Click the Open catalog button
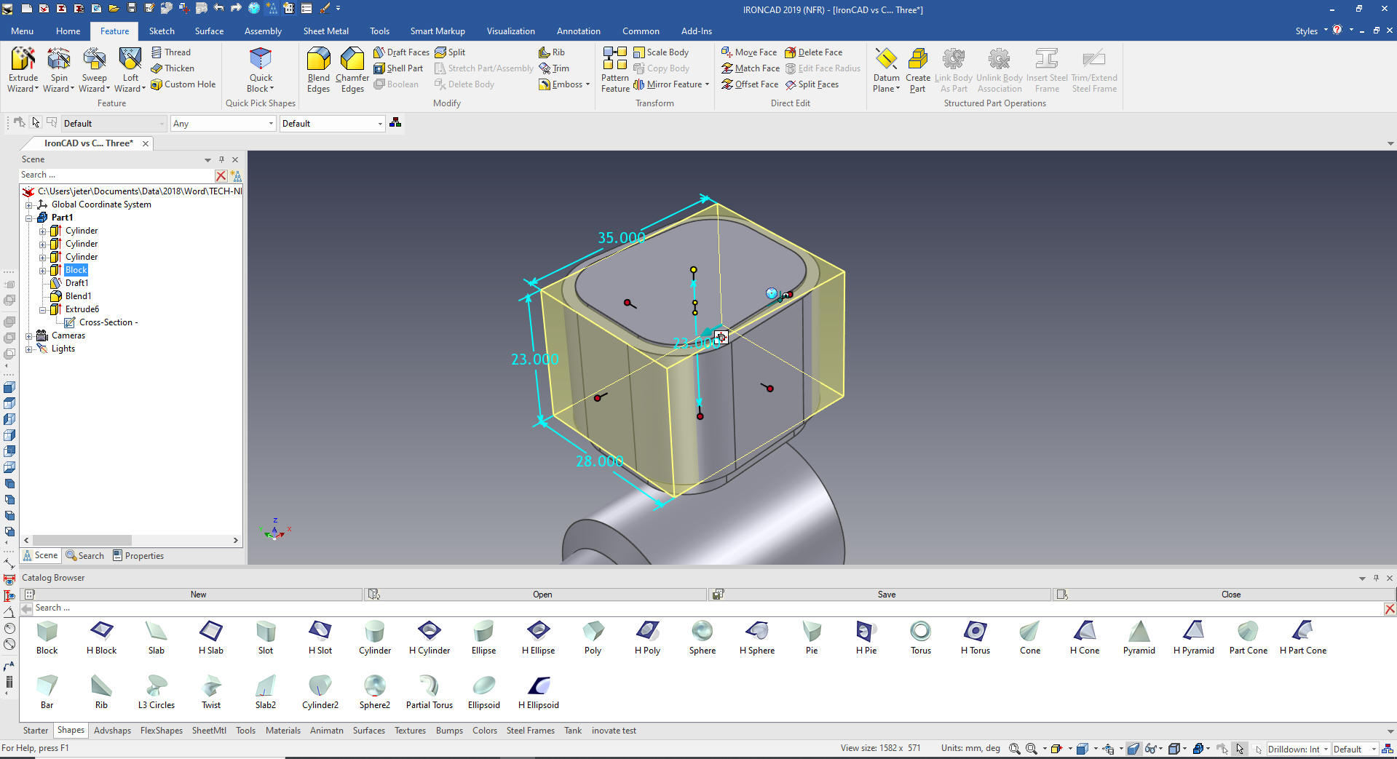Screen dimensions: 1397x759 (x=542, y=595)
